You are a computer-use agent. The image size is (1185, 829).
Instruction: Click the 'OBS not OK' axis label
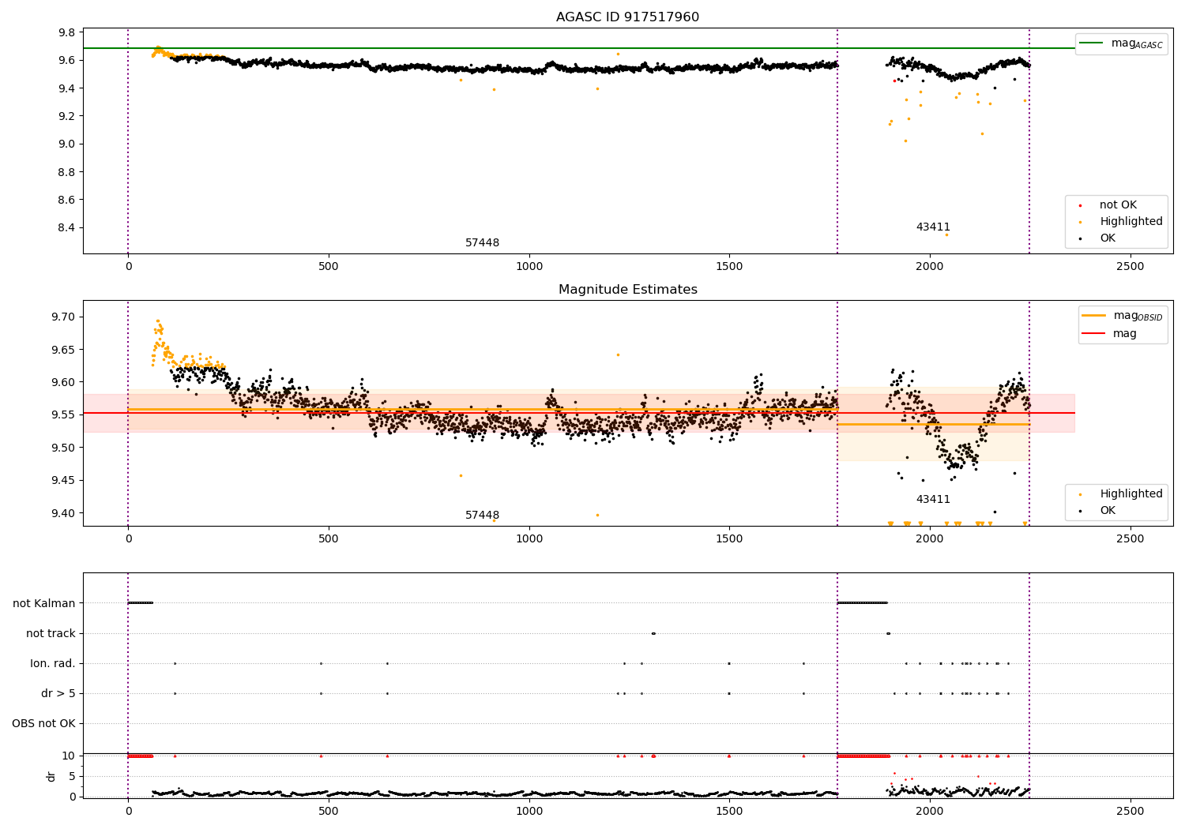(44, 723)
